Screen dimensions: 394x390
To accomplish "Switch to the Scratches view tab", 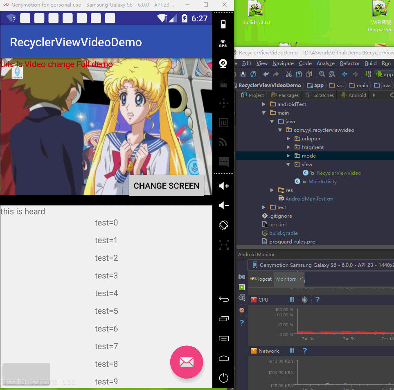I will point(320,95).
